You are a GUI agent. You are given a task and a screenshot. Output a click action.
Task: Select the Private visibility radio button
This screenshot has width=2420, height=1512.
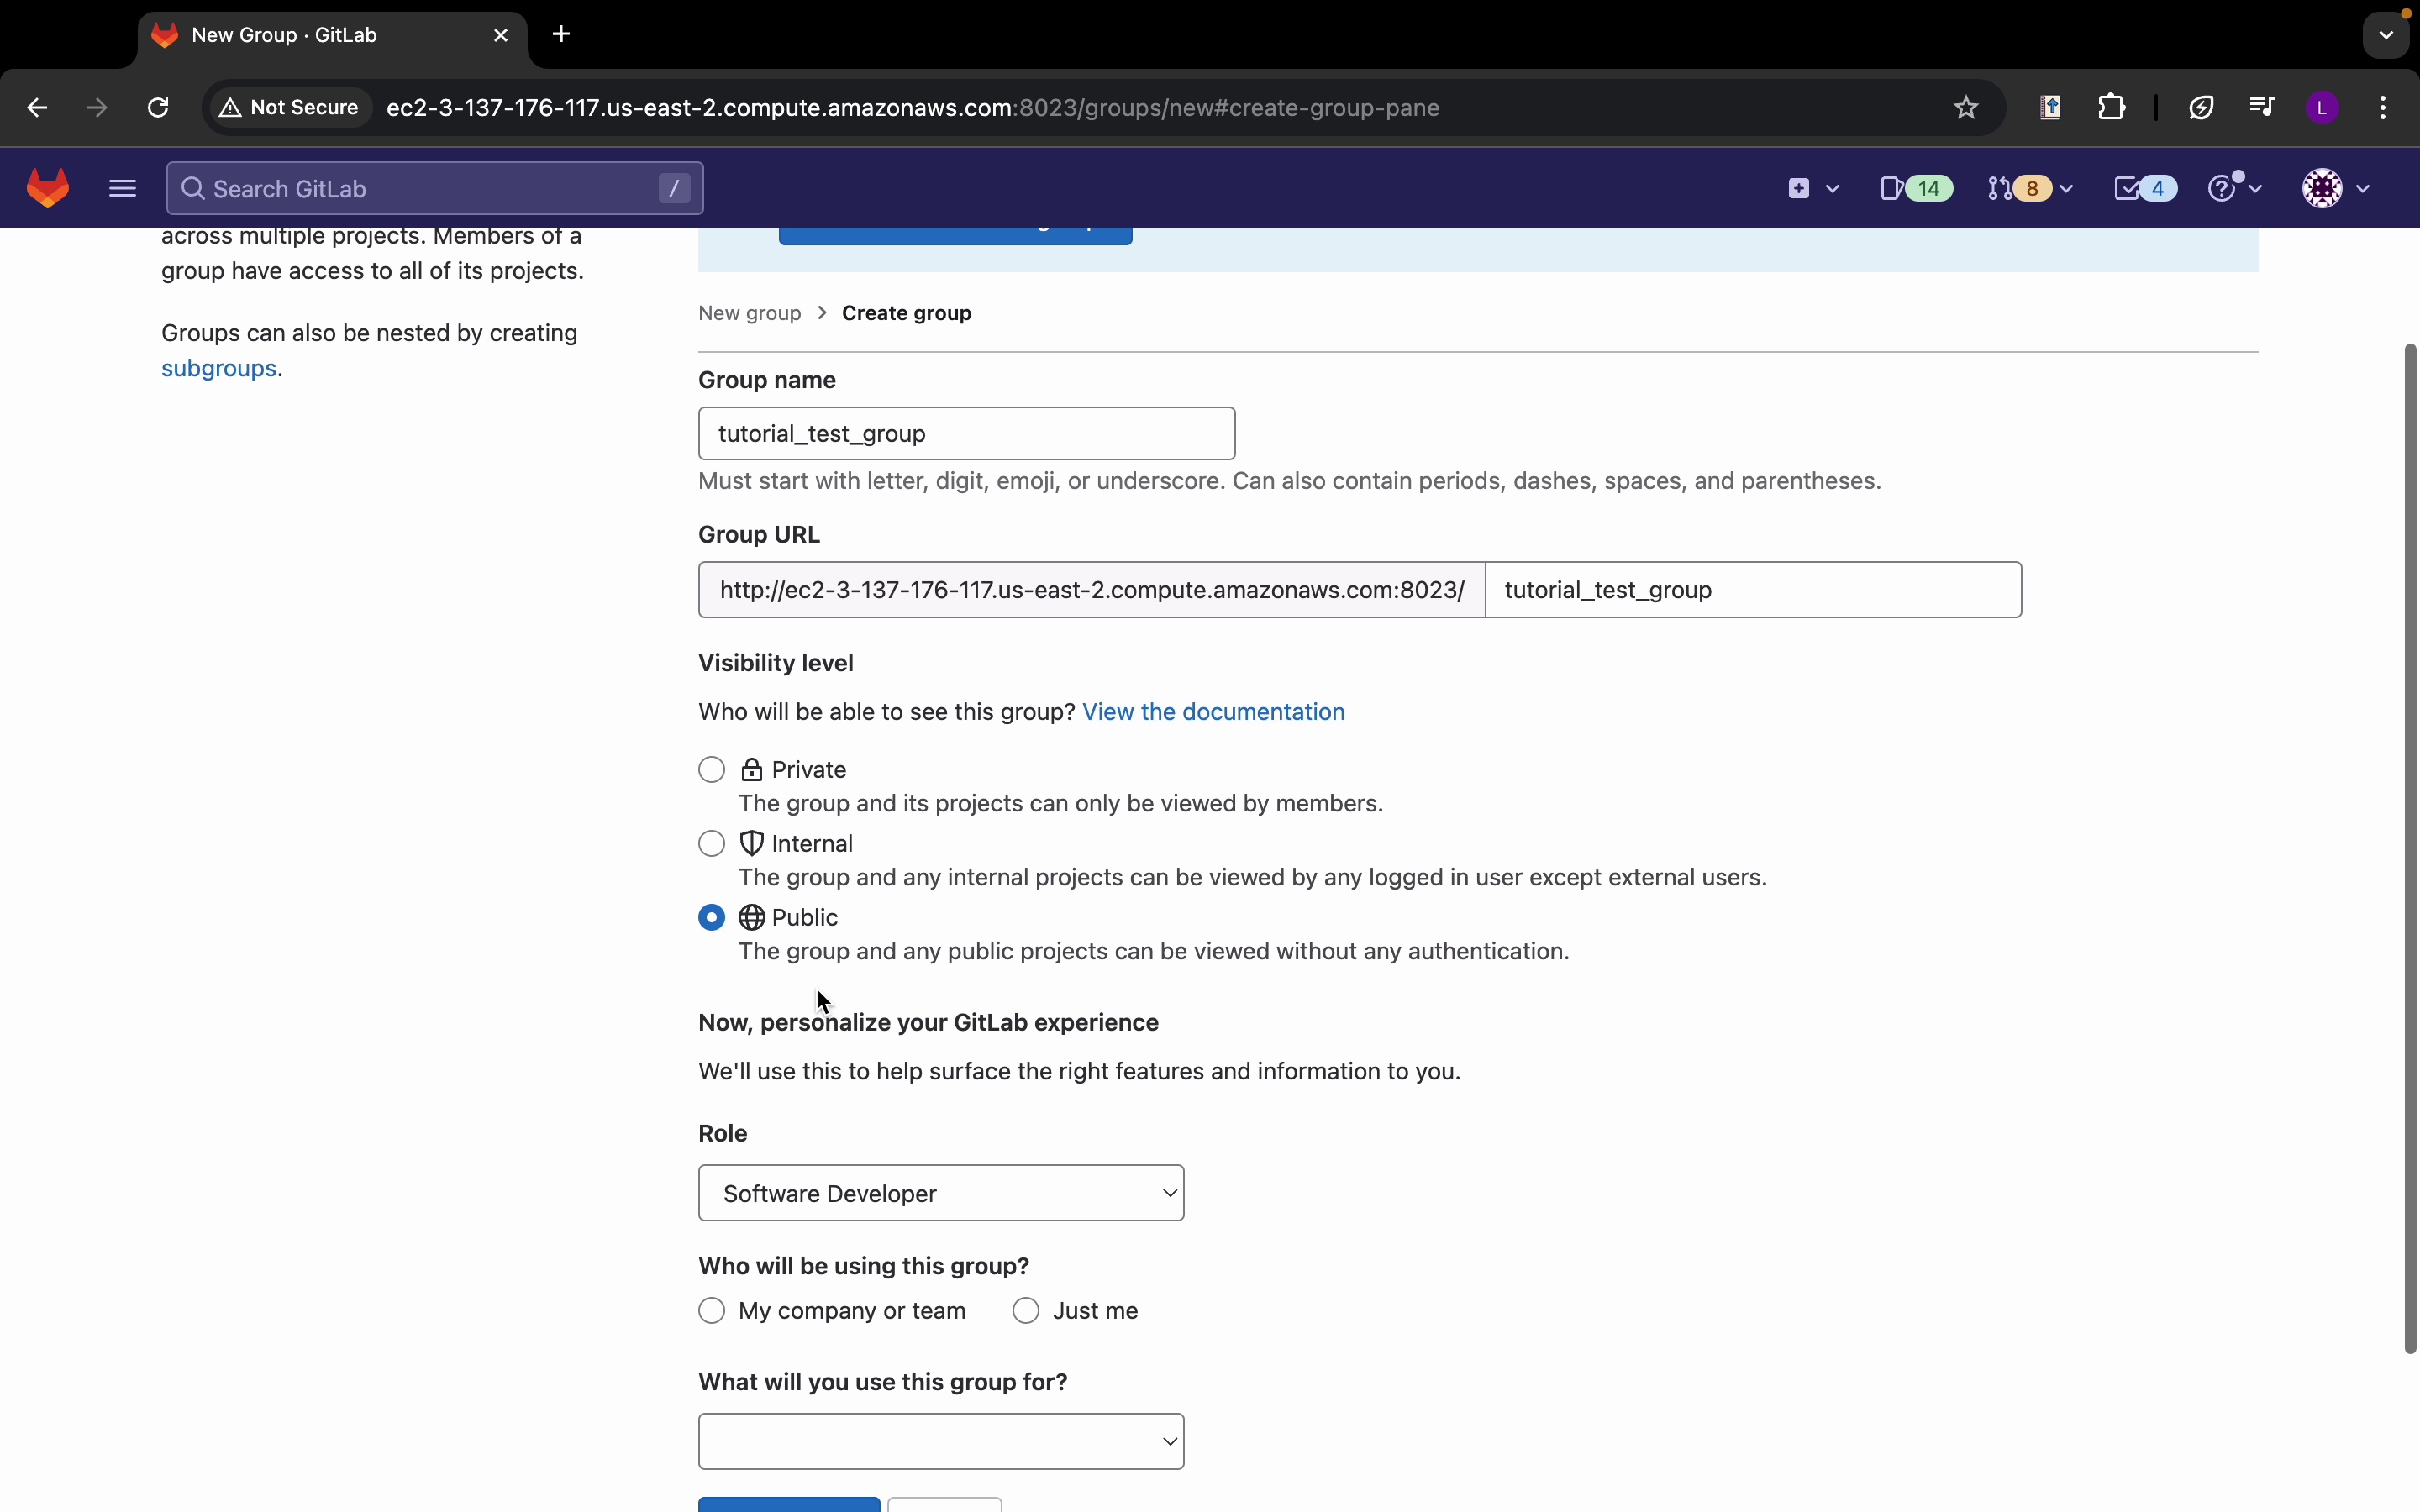tap(712, 770)
